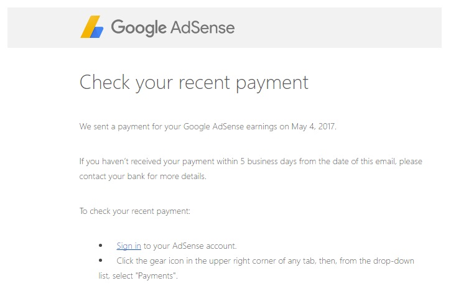Click the word Google in the header

click(138, 27)
